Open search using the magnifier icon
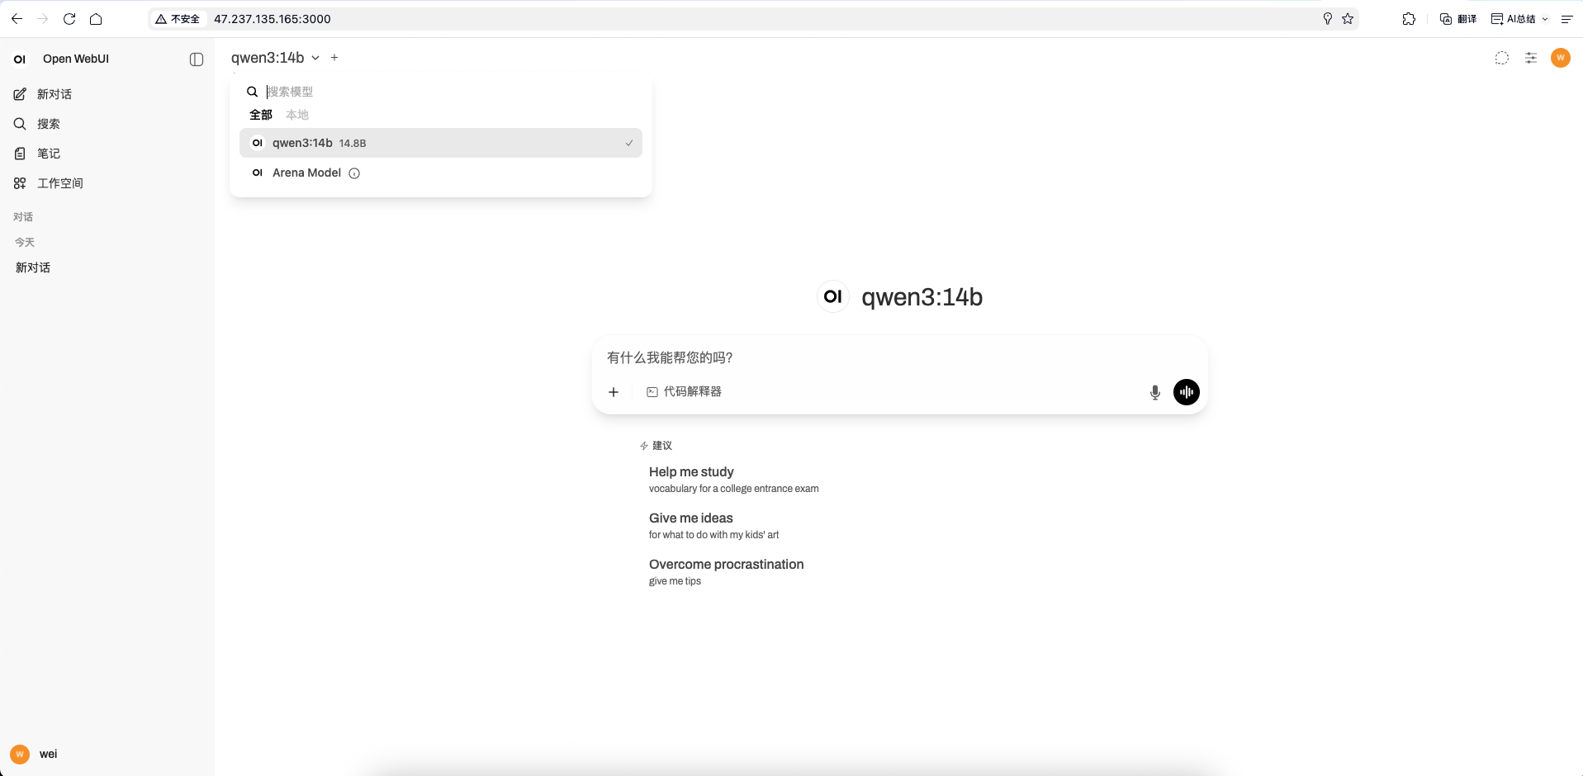This screenshot has width=1583, height=776. tap(20, 124)
